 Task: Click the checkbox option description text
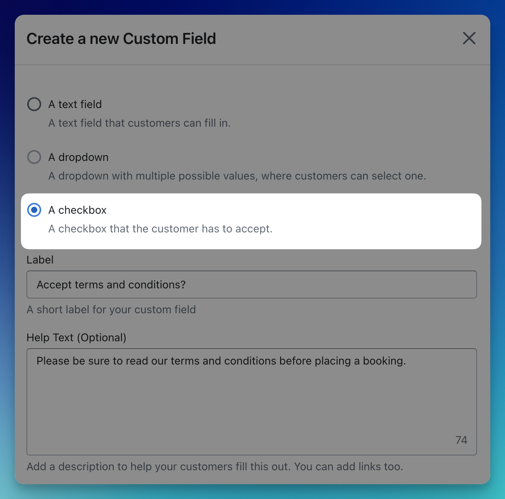[x=160, y=229]
